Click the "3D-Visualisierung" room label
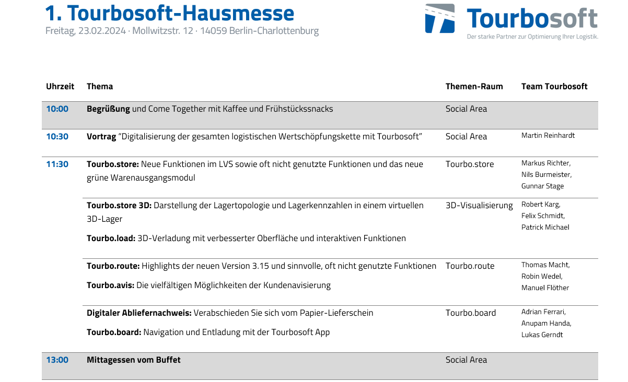 pyautogui.click(x=479, y=206)
